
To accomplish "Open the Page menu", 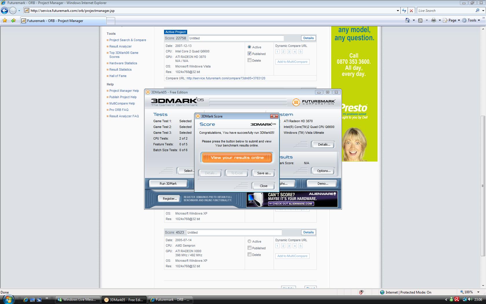I will pos(452,20).
